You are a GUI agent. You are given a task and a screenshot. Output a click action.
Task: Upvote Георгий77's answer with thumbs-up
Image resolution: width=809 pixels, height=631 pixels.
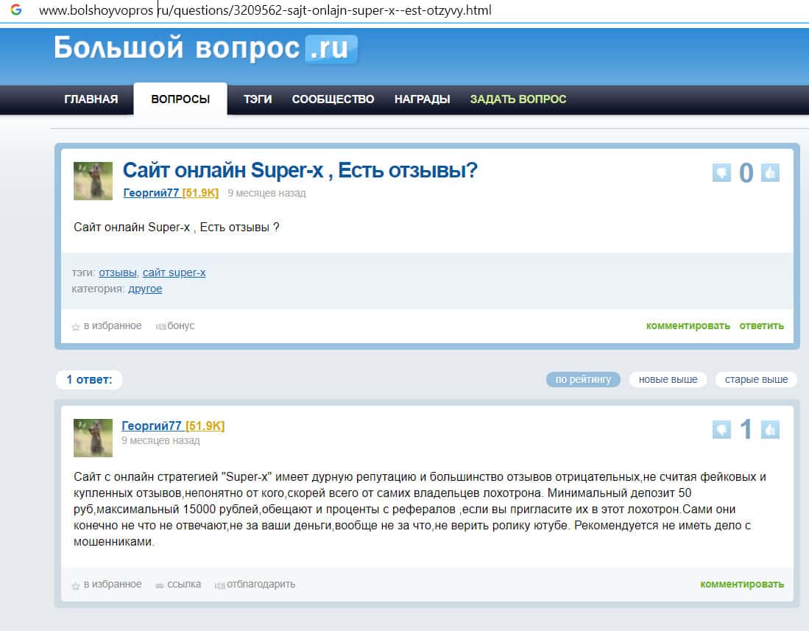[770, 429]
